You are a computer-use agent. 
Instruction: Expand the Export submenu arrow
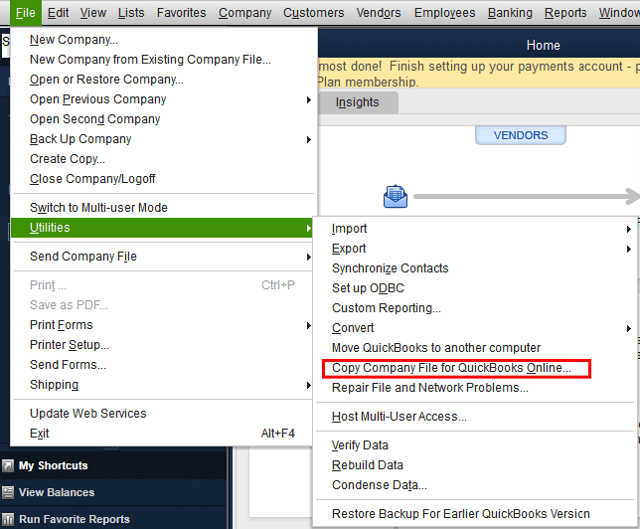[x=629, y=249]
